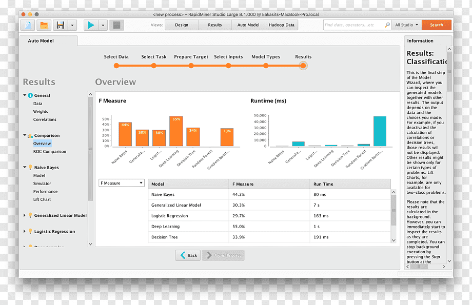Open the F Measure criterion dropdown
Viewport: 472px width, 305px height.
pyautogui.click(x=122, y=183)
